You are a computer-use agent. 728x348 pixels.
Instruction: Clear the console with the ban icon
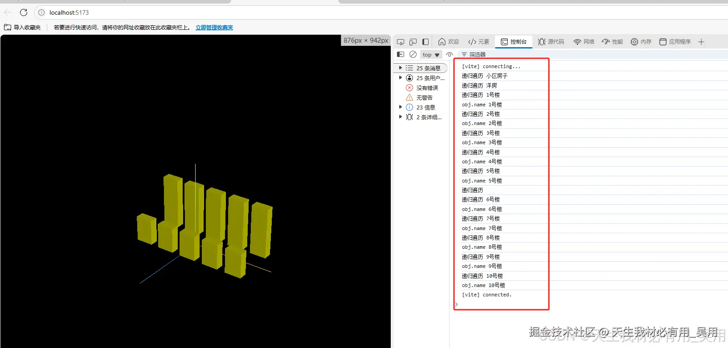click(x=413, y=54)
